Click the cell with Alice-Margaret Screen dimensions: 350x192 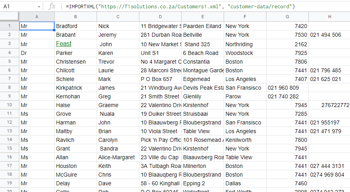[x=118, y=157]
